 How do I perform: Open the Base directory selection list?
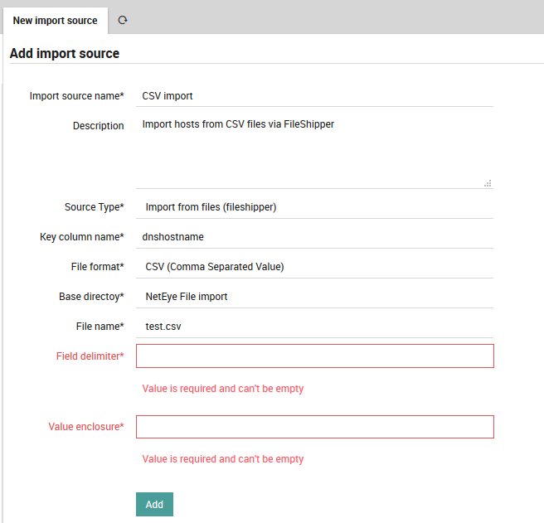click(315, 297)
